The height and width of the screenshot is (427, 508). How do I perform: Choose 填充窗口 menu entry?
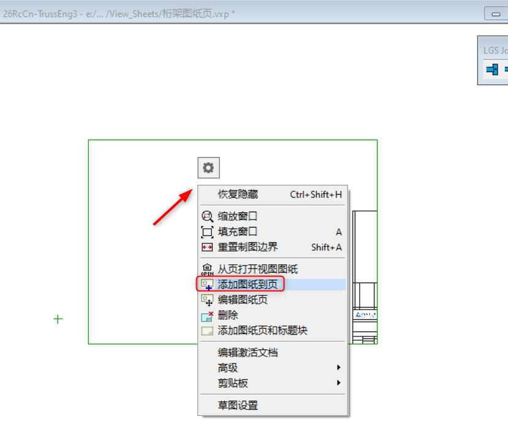pos(273,232)
